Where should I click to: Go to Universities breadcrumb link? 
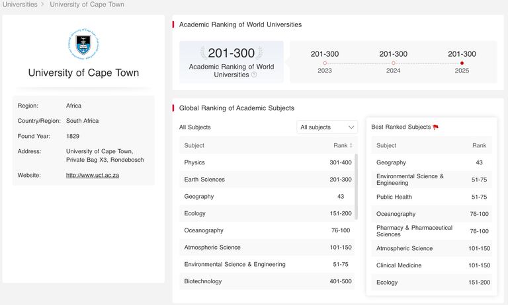pyautogui.click(x=20, y=5)
